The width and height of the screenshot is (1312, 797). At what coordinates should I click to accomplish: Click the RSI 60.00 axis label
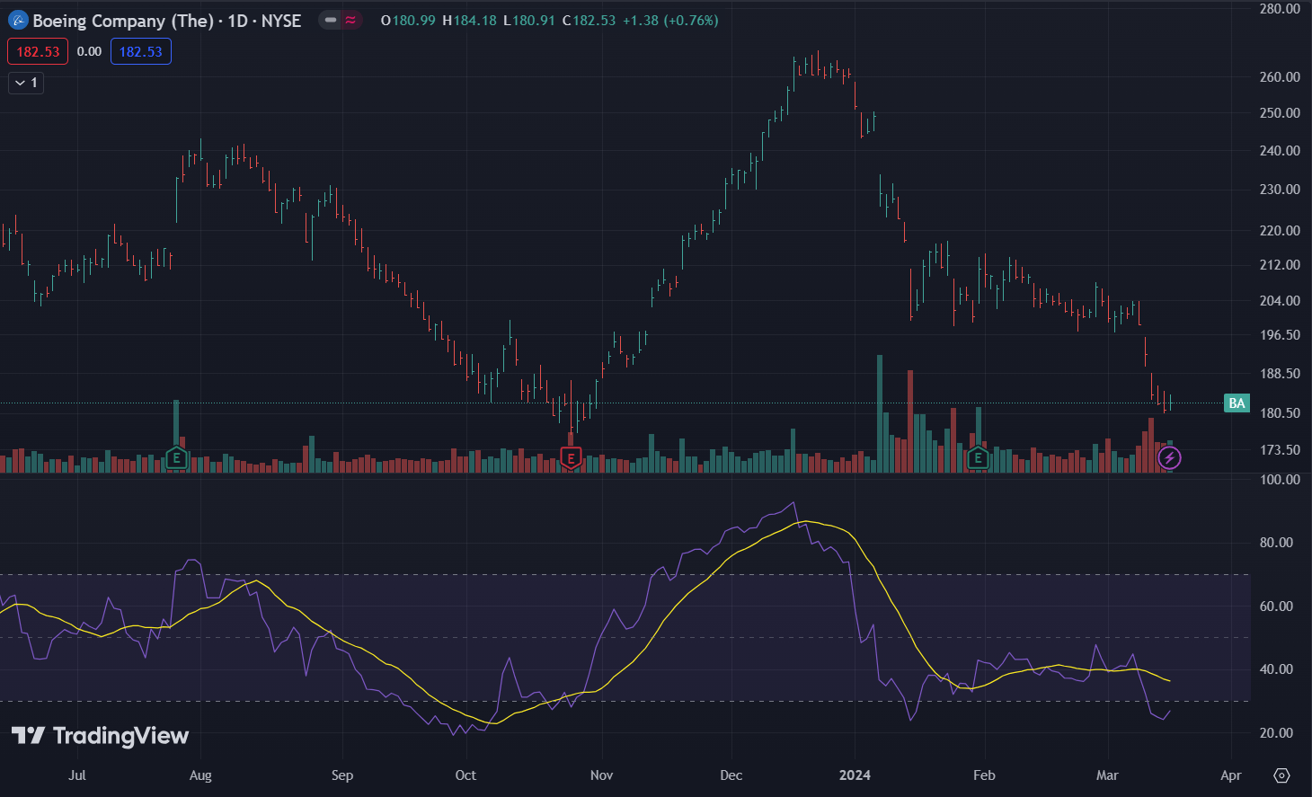tap(1276, 607)
